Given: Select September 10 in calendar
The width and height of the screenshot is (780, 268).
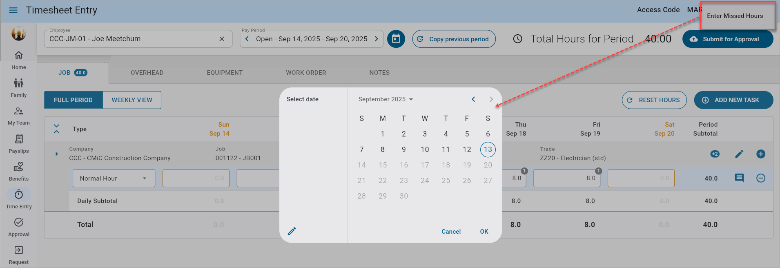Looking at the screenshot, I should pyautogui.click(x=425, y=150).
